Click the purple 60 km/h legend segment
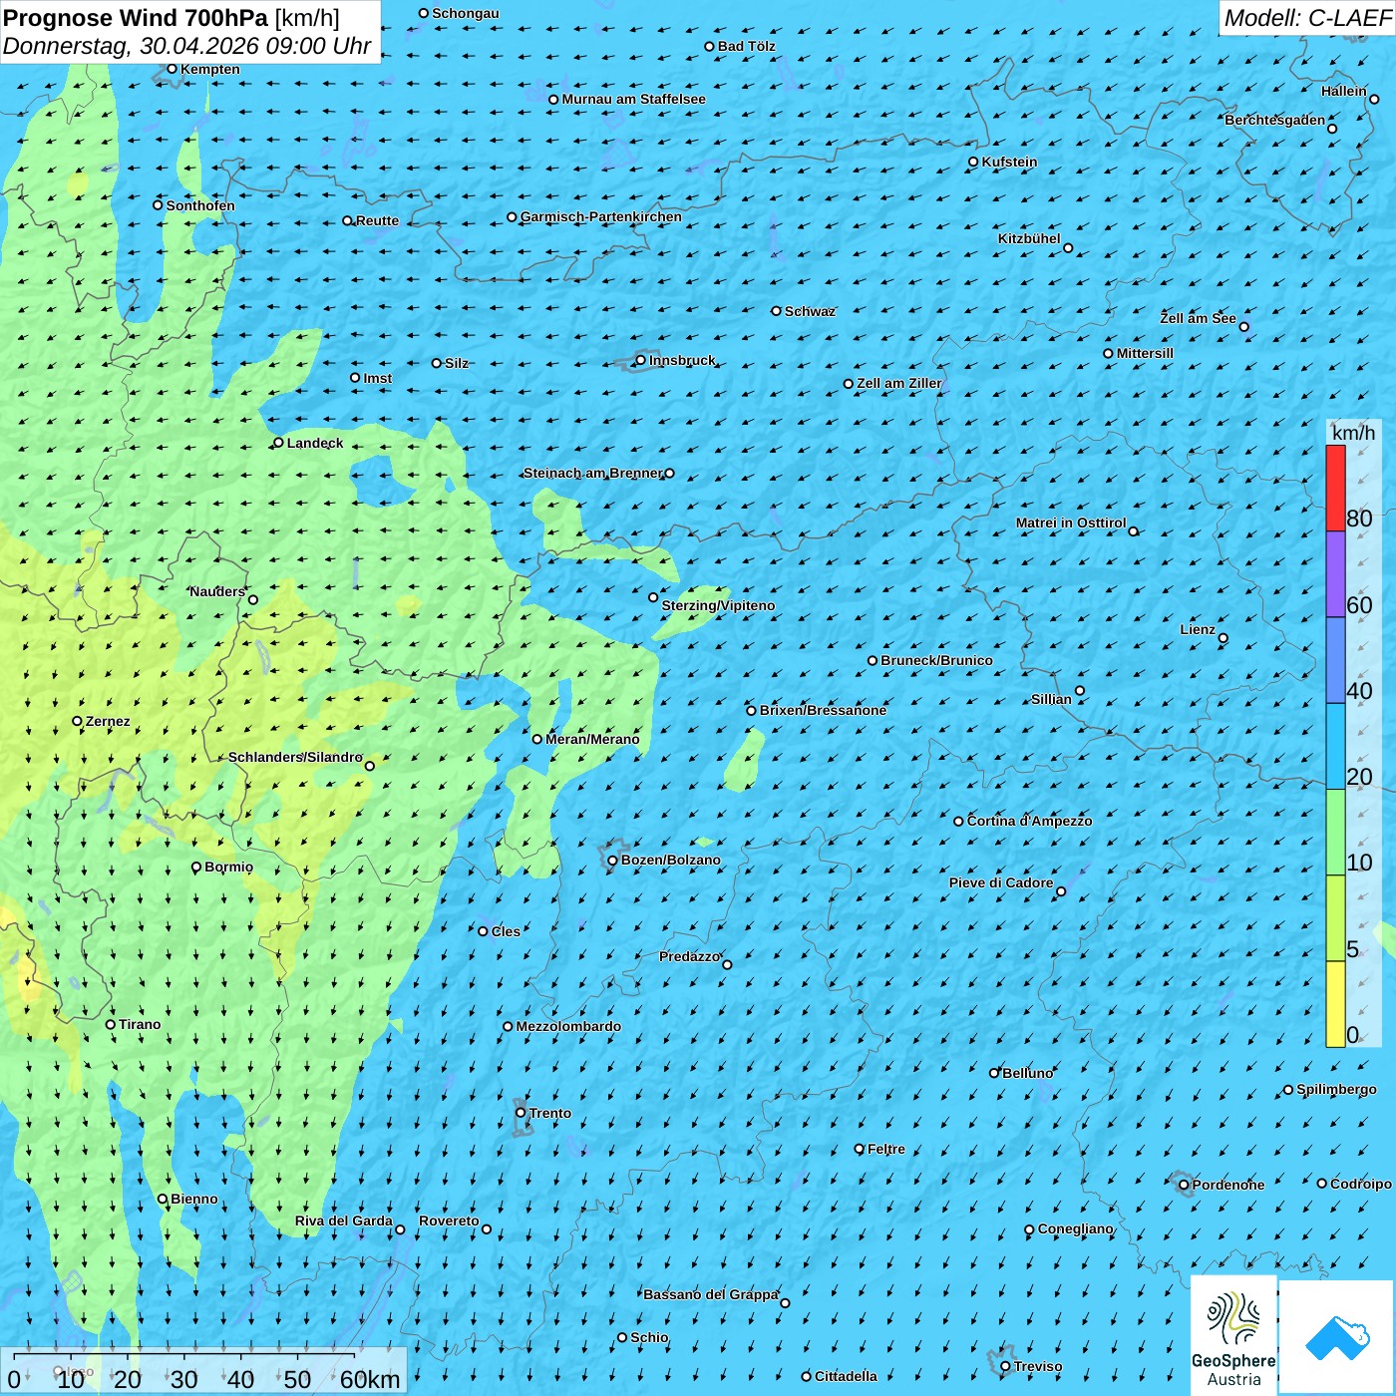1396x1396 pixels. (x=1335, y=574)
